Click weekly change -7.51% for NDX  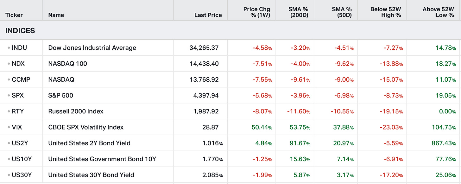(x=262, y=64)
